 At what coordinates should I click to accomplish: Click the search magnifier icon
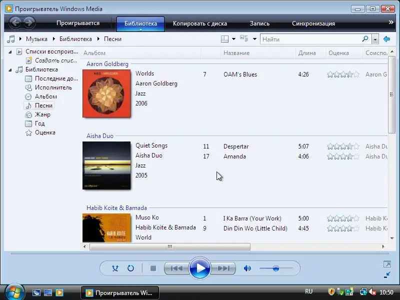(x=365, y=39)
